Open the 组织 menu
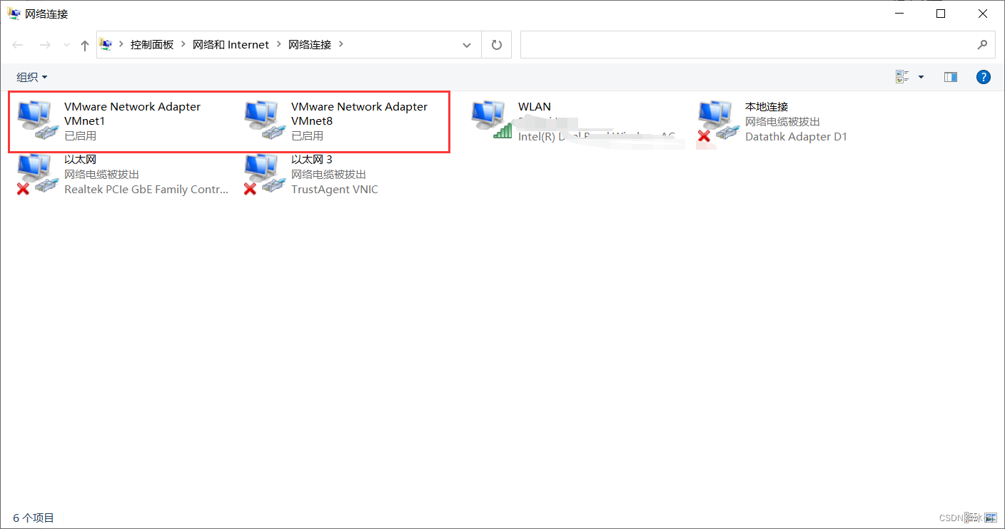1005x529 pixels. point(32,77)
